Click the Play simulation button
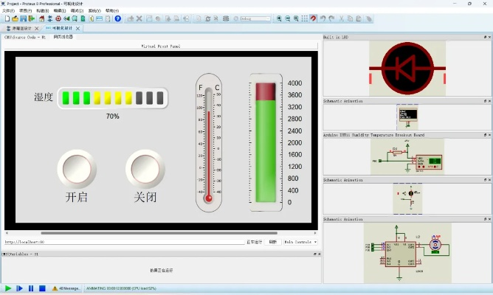The image size is (493, 295). click(x=8, y=288)
